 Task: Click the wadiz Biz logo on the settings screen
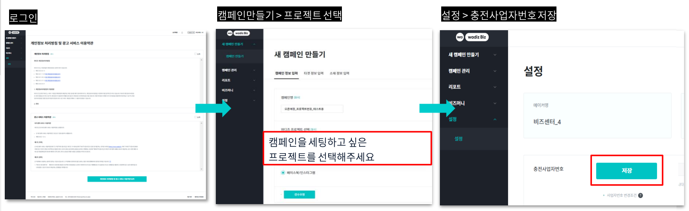click(x=473, y=37)
